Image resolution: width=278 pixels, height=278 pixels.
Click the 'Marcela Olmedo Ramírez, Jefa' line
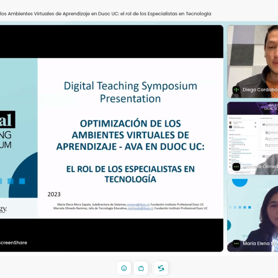[x=131, y=208]
